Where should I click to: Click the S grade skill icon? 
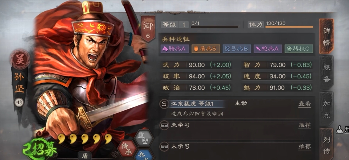point(164,104)
